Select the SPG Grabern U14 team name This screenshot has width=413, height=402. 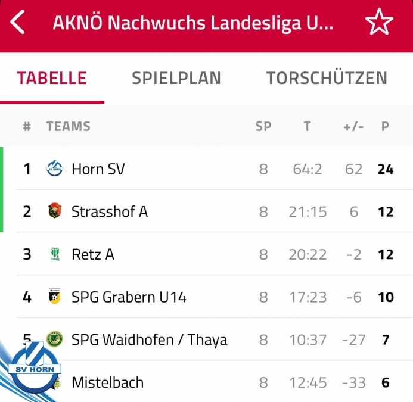(129, 297)
